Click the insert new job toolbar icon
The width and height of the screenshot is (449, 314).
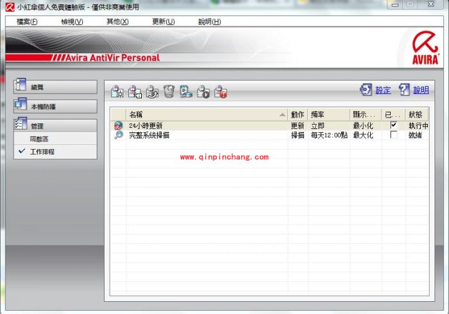coord(117,92)
